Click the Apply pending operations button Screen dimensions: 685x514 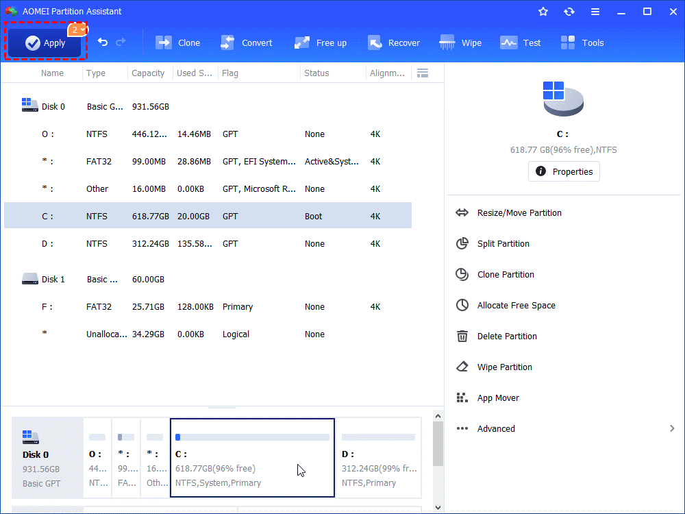click(45, 42)
